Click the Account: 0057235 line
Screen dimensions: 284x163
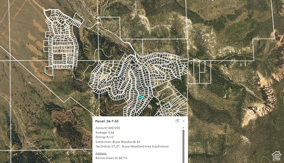tap(108, 128)
